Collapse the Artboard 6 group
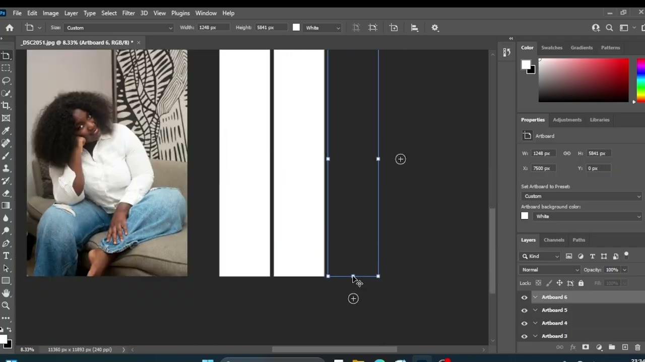The width and height of the screenshot is (645, 362). 535,297
